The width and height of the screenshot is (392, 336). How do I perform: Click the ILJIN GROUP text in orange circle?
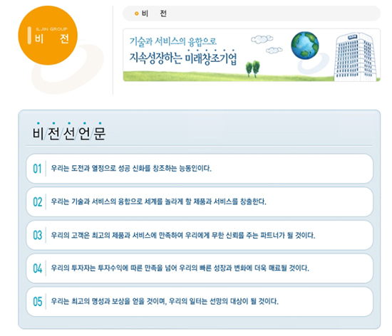tap(51, 29)
